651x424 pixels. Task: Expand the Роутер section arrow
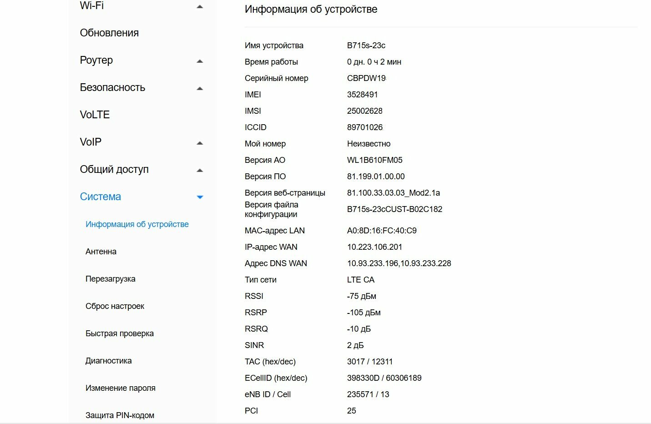click(x=200, y=61)
